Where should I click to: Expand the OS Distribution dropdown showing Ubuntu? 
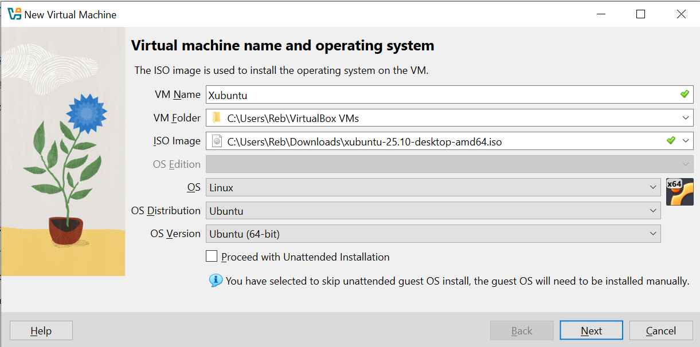coord(433,211)
